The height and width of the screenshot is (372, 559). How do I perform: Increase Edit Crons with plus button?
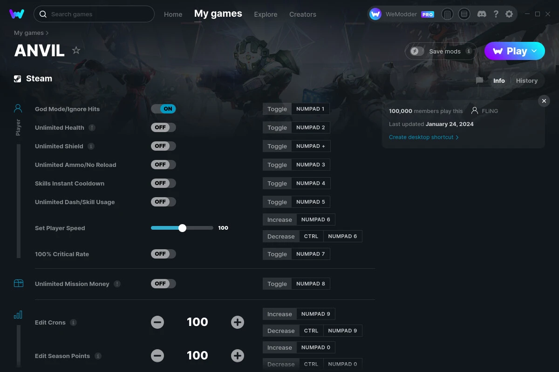point(238,322)
